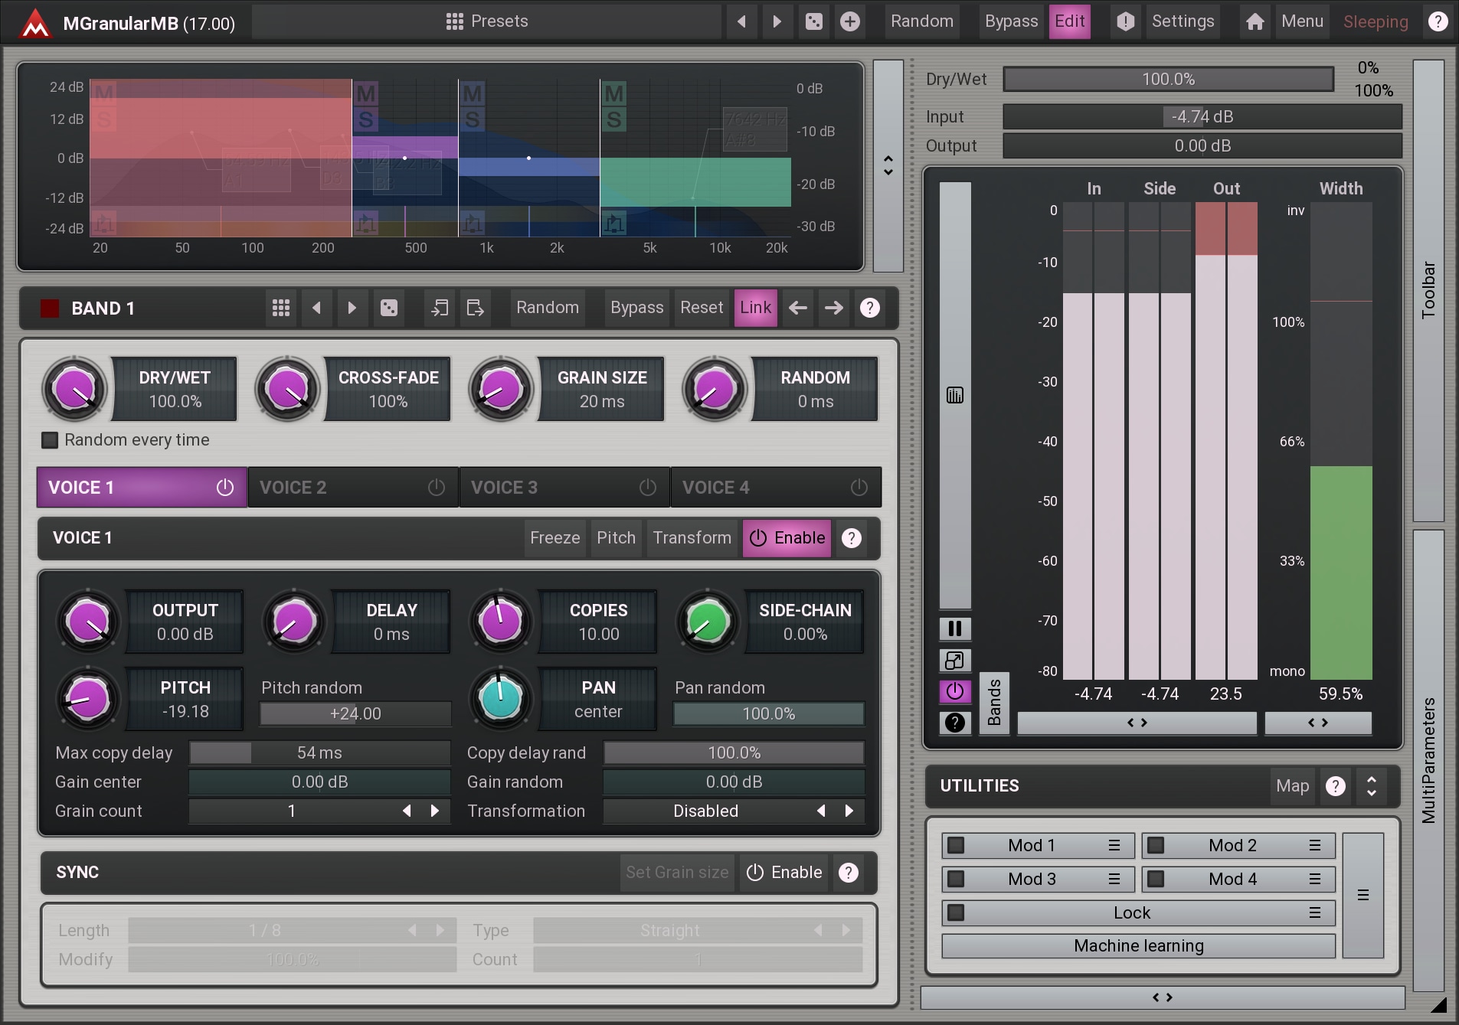
Task: Click the Band 1 Reset button
Action: pyautogui.click(x=701, y=308)
